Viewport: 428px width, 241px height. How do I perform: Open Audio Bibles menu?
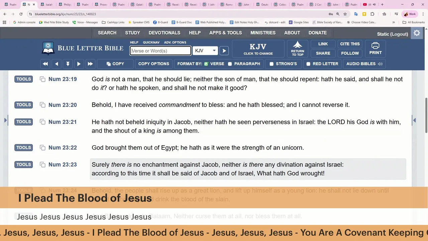tap(364, 64)
